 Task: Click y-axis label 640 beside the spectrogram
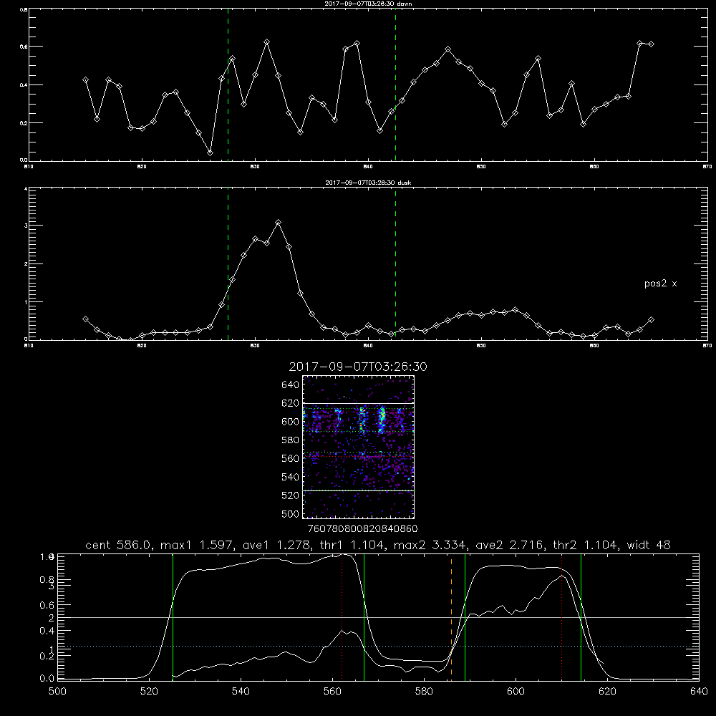tap(291, 385)
